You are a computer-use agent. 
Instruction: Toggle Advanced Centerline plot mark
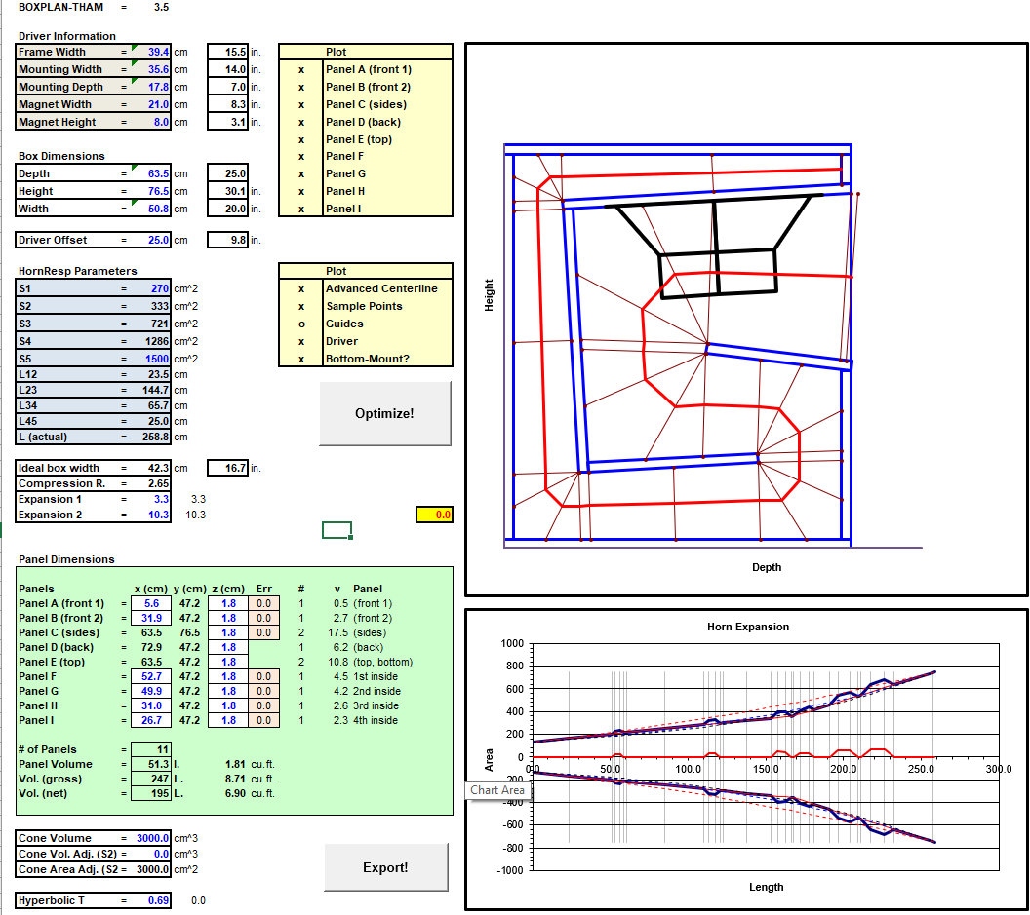point(301,288)
